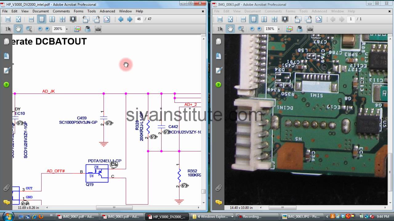Viewport: 394px width, 221px height.
Task: Pick Marquee Zoom tool in HP_V3000 window
Action: pos(29,29)
